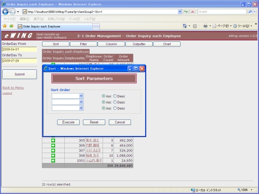
Task: Click the local intranet zone status icon
Action: click(193, 190)
